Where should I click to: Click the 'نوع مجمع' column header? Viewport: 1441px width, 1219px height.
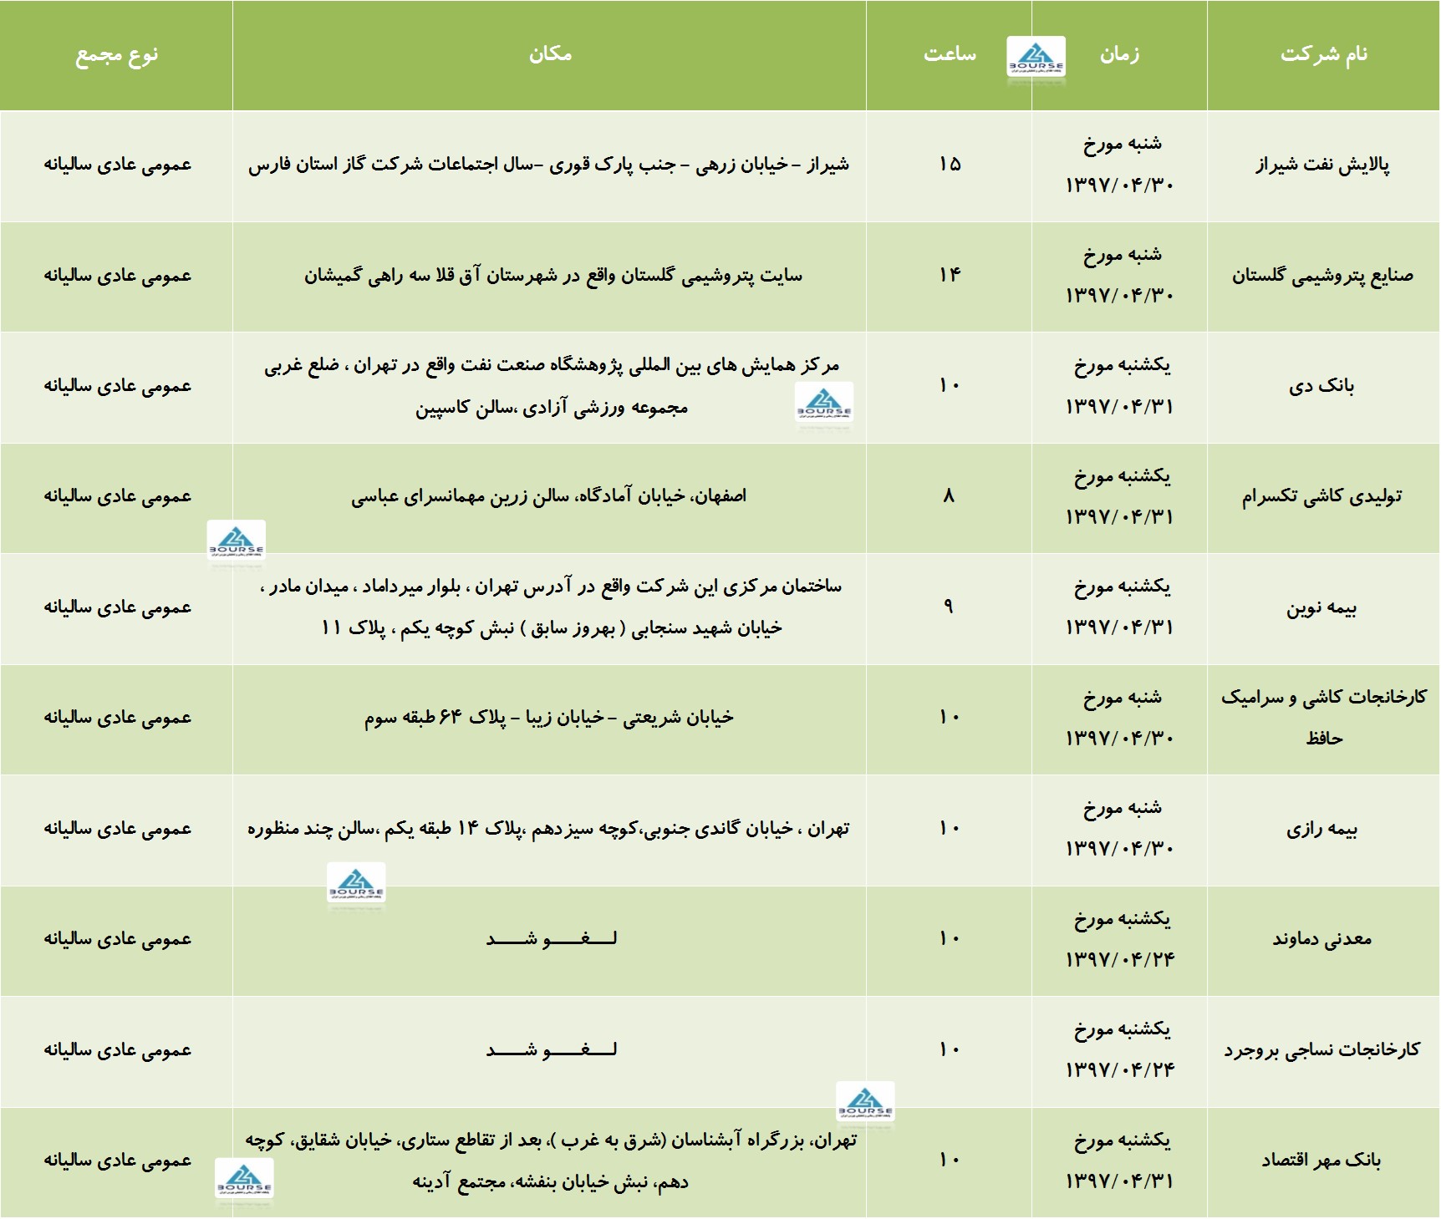pyautogui.click(x=116, y=55)
